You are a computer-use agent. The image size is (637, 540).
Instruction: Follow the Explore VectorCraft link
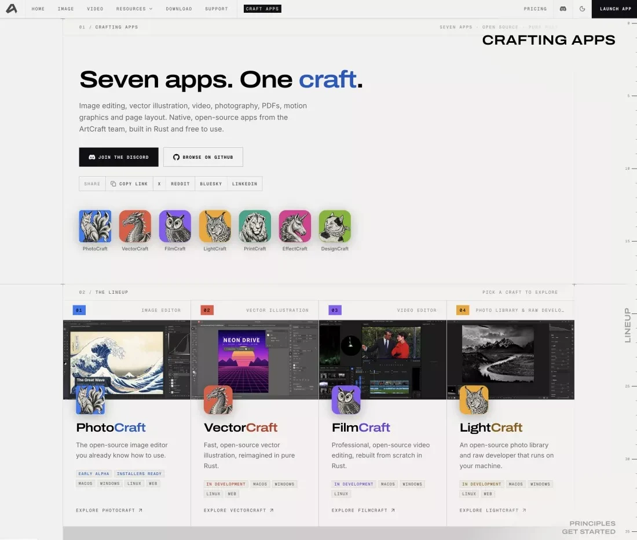tap(239, 510)
